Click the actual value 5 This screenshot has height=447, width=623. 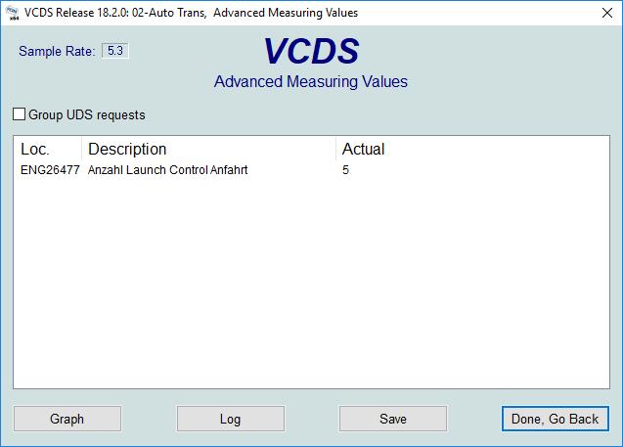coord(345,170)
